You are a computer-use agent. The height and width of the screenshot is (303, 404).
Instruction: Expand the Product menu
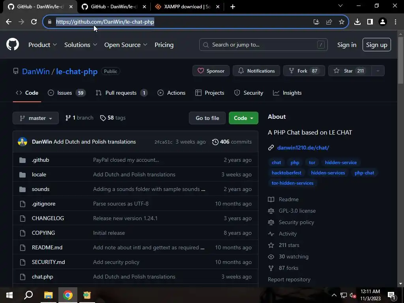coord(43,45)
